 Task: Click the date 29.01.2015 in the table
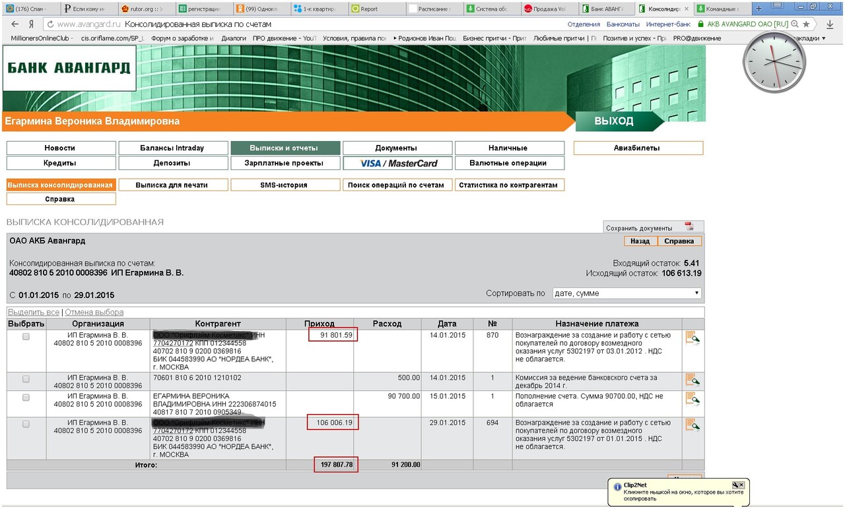pos(447,423)
